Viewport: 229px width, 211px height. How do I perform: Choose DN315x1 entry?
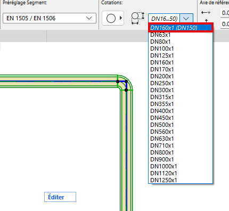click(x=181, y=97)
